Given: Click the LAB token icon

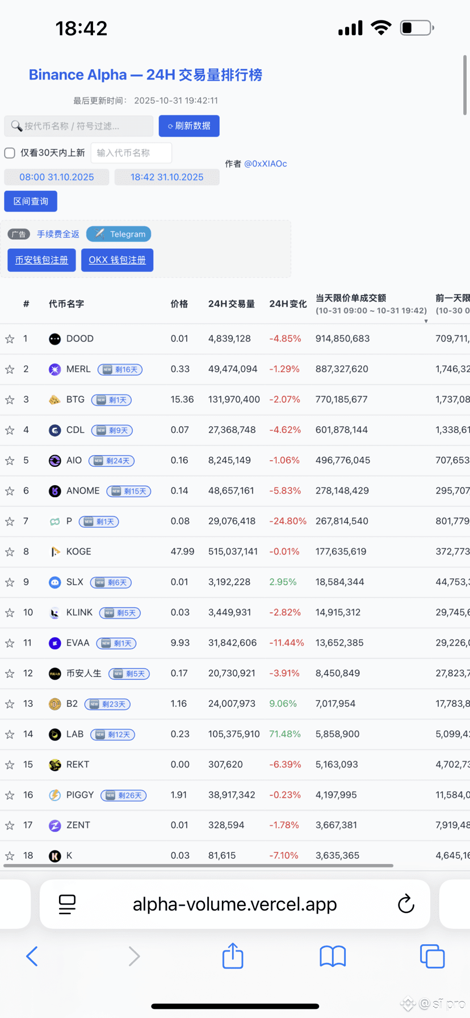Looking at the screenshot, I should (x=54, y=735).
